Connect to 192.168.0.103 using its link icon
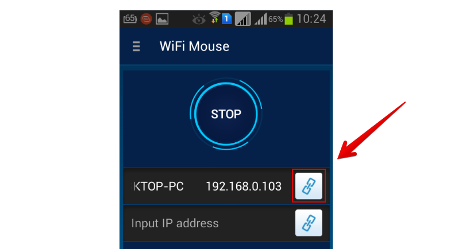Image resolution: width=462 pixels, height=249 pixels. pyautogui.click(x=309, y=186)
